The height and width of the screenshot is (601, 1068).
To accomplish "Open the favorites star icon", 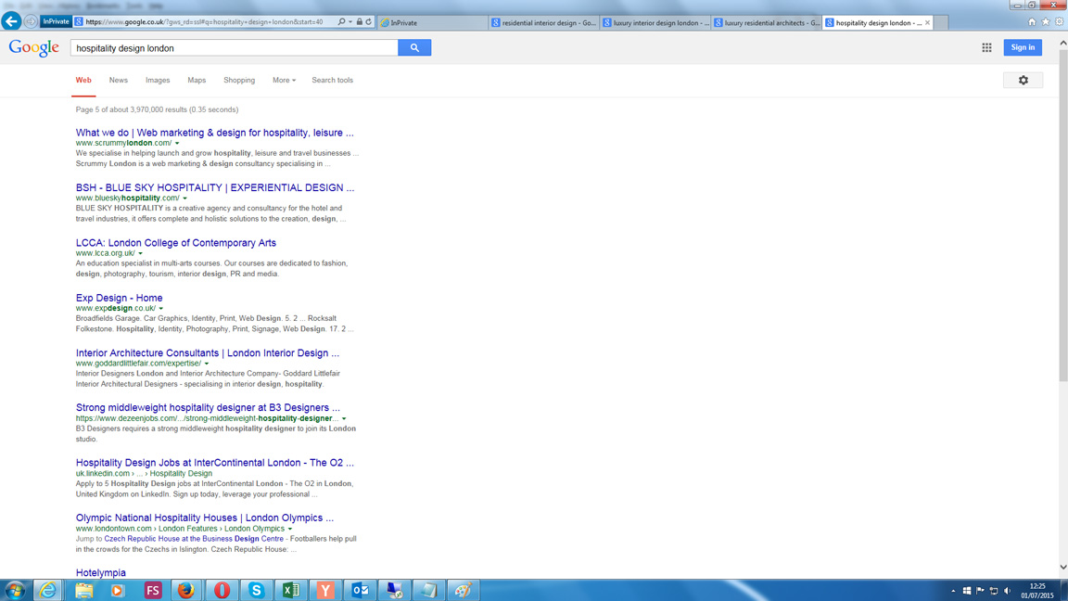I will (1045, 22).
